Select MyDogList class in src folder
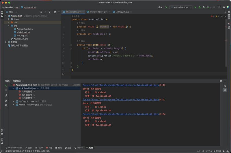The image size is (231, 153). (22, 36)
